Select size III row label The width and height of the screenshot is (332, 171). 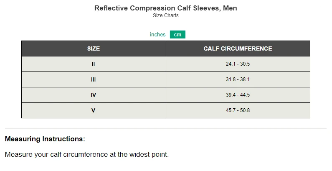pos(94,79)
